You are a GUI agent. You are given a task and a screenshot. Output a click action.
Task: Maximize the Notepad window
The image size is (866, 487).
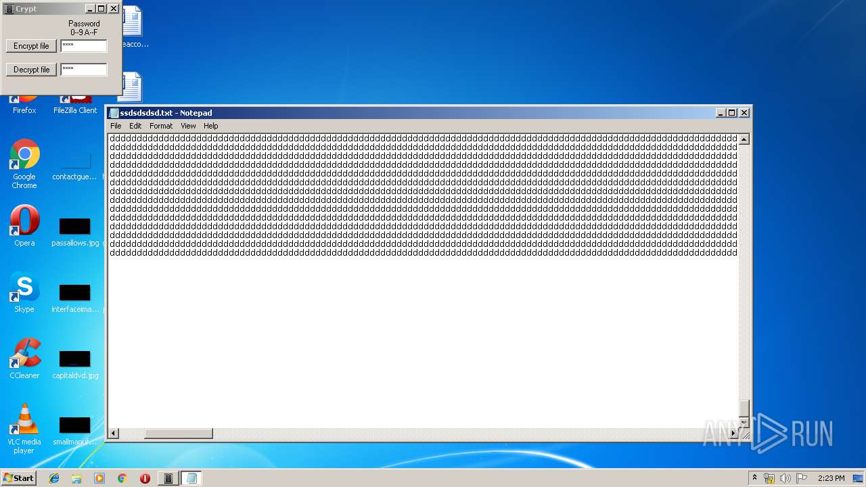pos(731,113)
